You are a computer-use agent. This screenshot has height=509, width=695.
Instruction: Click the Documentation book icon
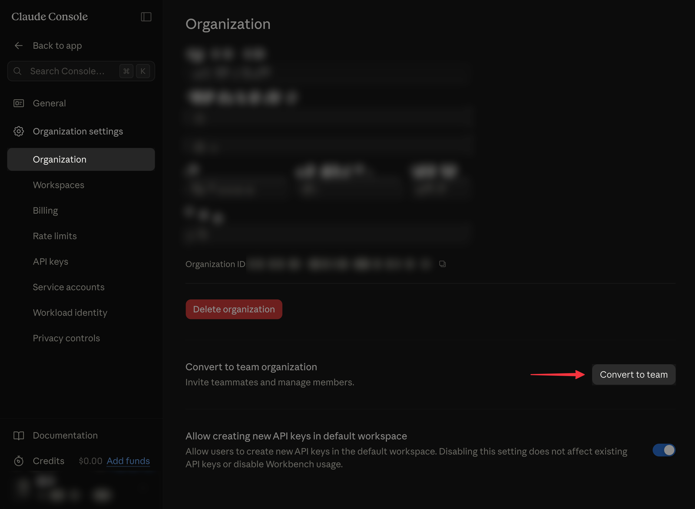pyautogui.click(x=19, y=436)
